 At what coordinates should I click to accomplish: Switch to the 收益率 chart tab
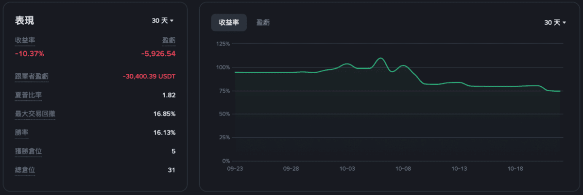pos(229,22)
